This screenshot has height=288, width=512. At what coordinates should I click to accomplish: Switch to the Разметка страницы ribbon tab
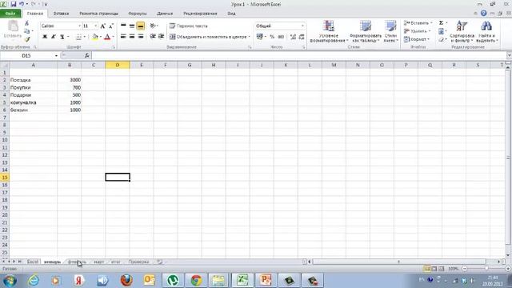[98, 14]
